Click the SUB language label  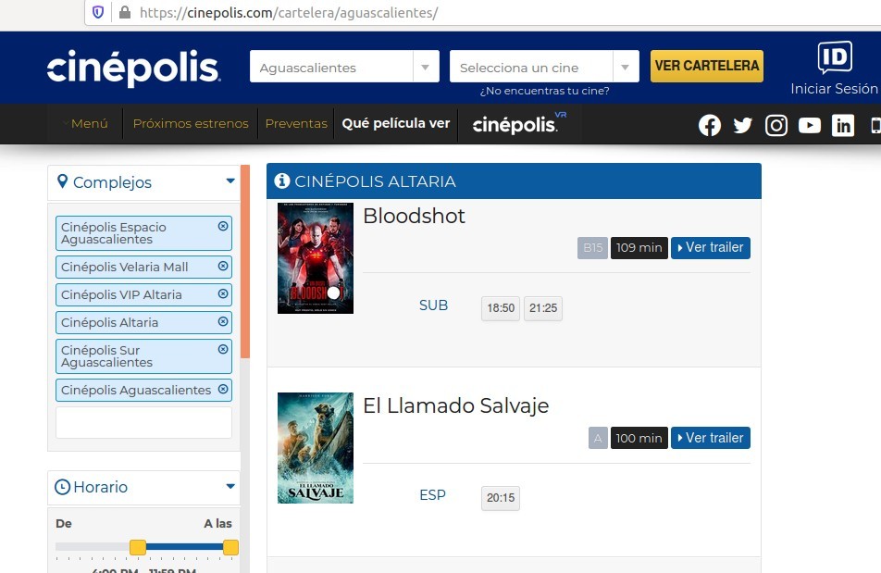[433, 305]
